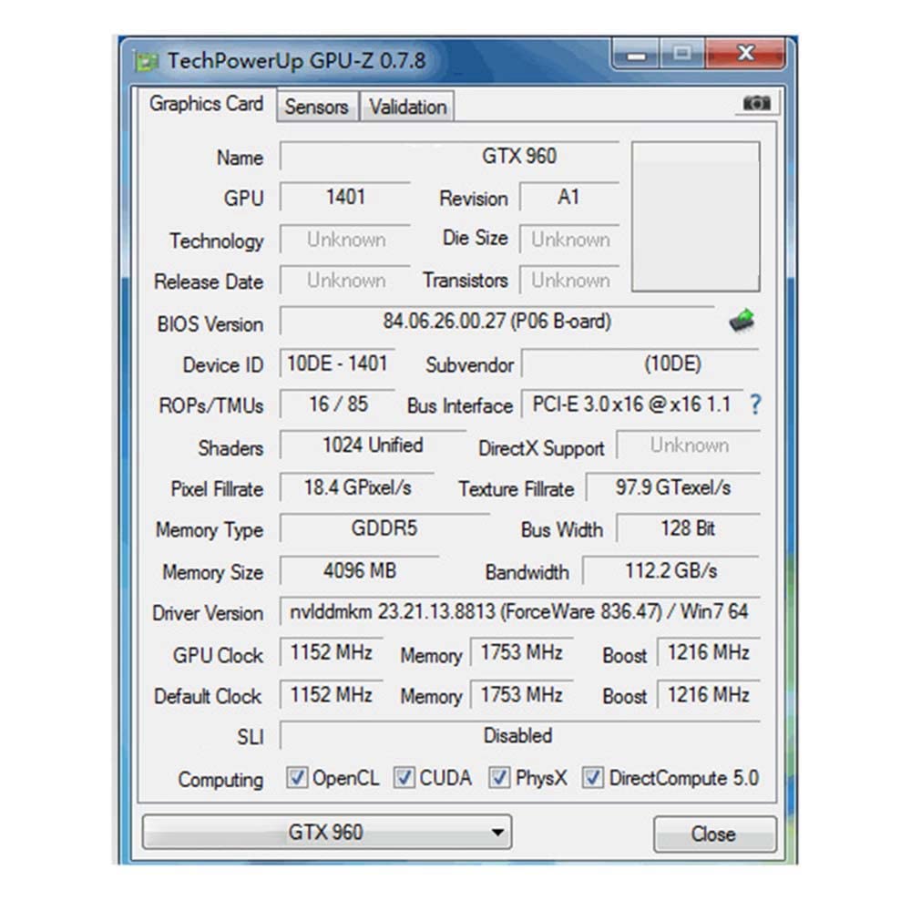
Task: Click the Transistors Unknown field
Action: [569, 281]
